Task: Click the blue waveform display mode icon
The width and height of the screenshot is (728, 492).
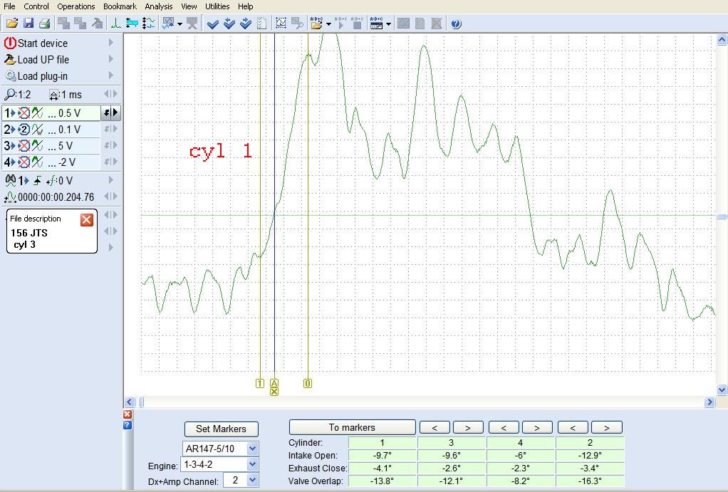Action: tap(168, 23)
